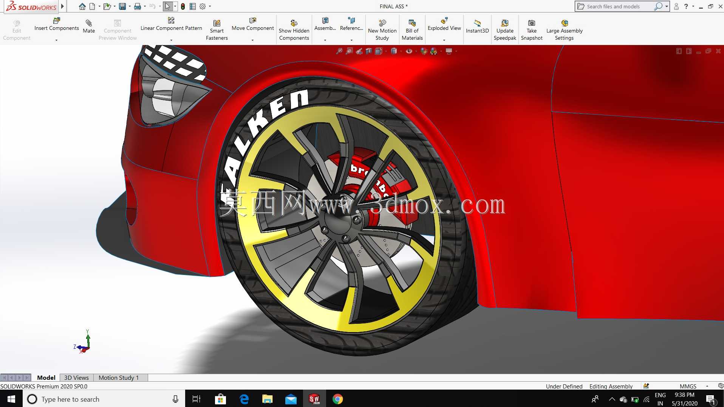Click the Under Defined status text
This screenshot has width=724, height=407.
pyautogui.click(x=564, y=386)
